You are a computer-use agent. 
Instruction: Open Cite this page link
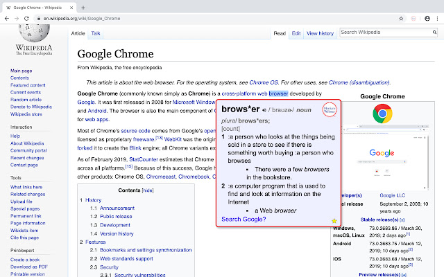(x=25, y=238)
